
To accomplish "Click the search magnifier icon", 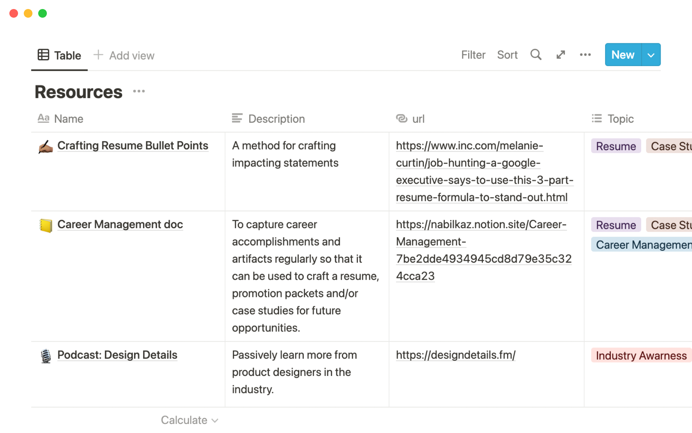I will tap(536, 55).
